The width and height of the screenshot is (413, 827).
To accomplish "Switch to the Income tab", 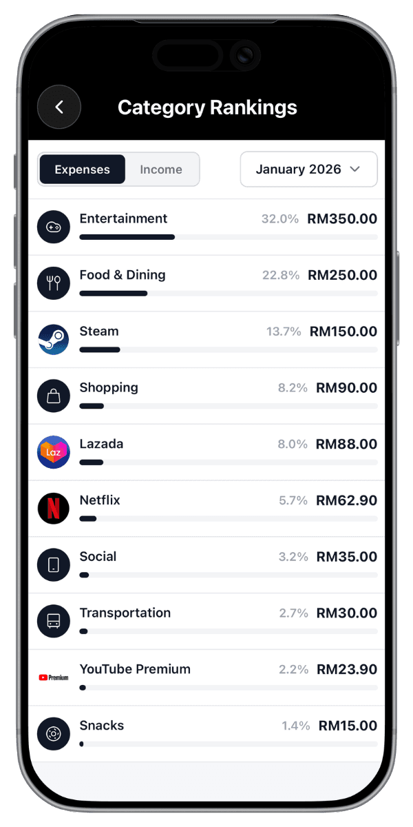I will (161, 170).
